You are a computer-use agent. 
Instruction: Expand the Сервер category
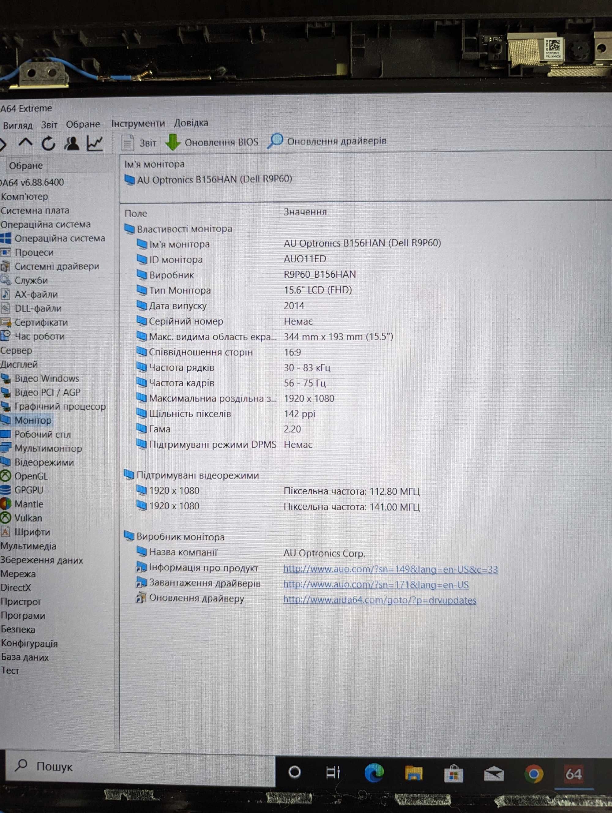tap(16, 350)
